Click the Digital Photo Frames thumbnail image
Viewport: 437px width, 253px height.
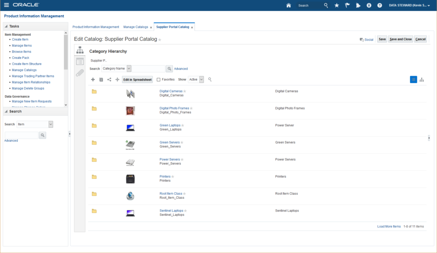(x=130, y=111)
